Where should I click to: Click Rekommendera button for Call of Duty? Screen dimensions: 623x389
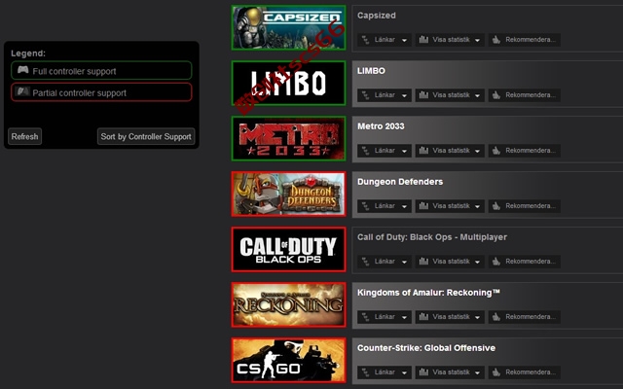tap(525, 262)
